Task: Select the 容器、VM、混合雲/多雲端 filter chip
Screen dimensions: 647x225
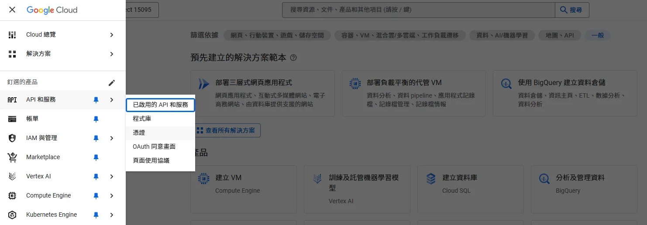Action: tap(400, 35)
